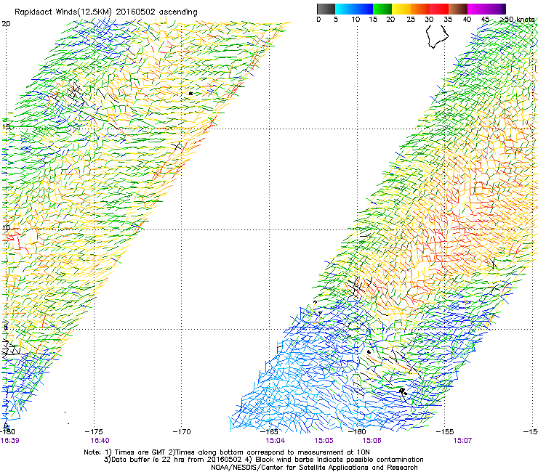Select the brown 35-40 knots legend swatch
The width and height of the screenshot is (538, 472).
coord(458,9)
